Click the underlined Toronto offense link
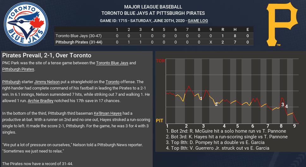Viewport: 306px width, 167px height. (112, 82)
